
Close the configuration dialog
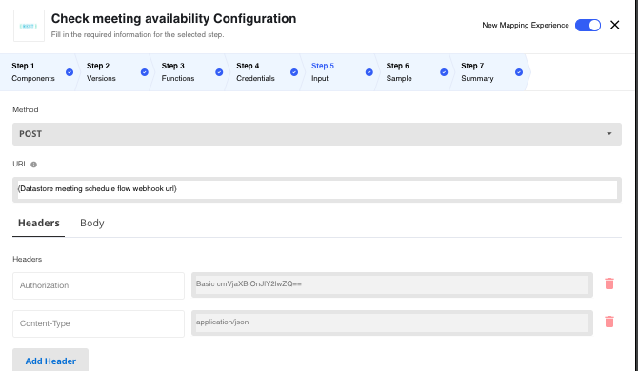(x=615, y=25)
